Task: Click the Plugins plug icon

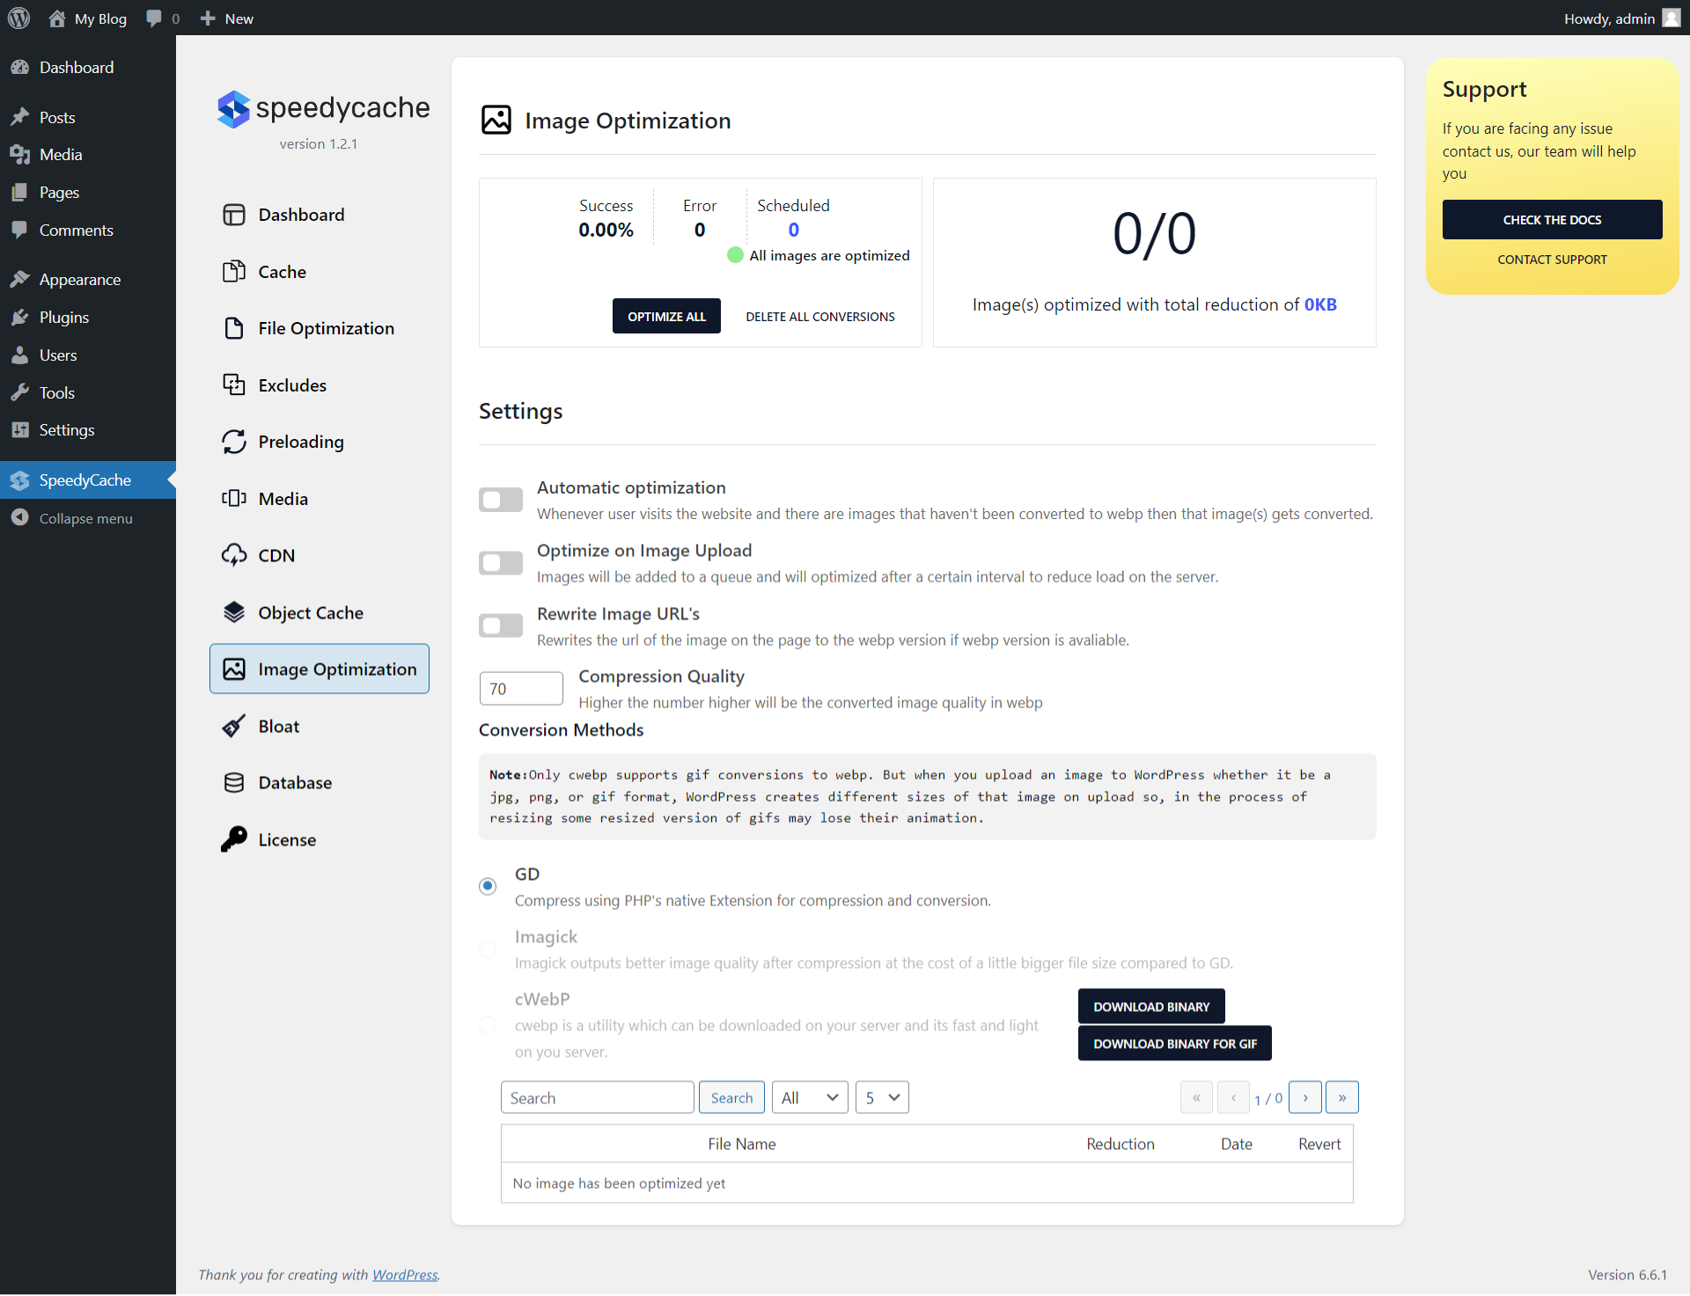Action: pos(20,318)
